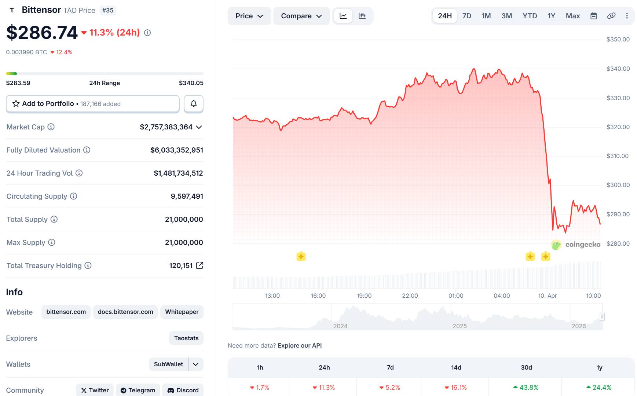The image size is (637, 396).
Task: Click Add to Portfolio button
Action: click(92, 104)
